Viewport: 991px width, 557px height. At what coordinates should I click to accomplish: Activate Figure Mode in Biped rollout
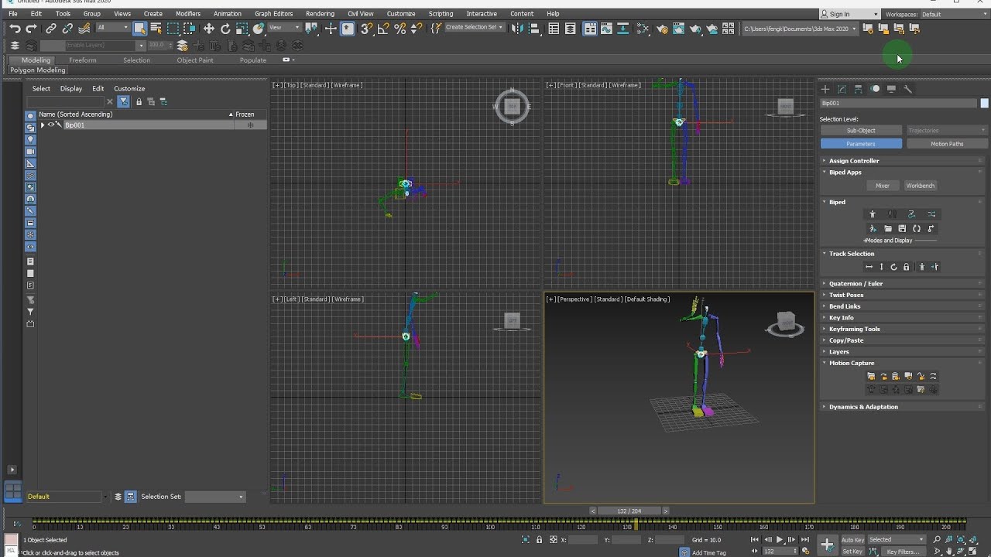point(873,214)
